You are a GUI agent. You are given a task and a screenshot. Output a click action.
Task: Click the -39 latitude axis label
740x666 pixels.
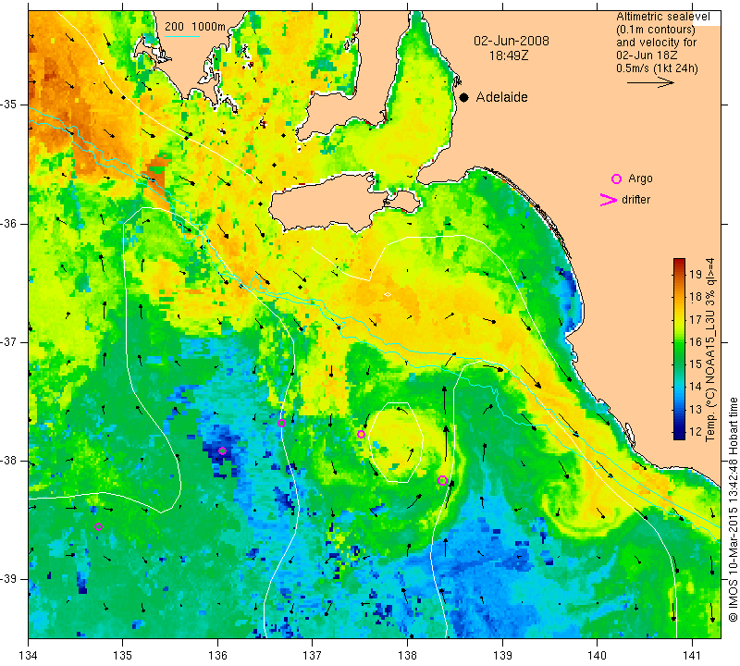point(9,579)
